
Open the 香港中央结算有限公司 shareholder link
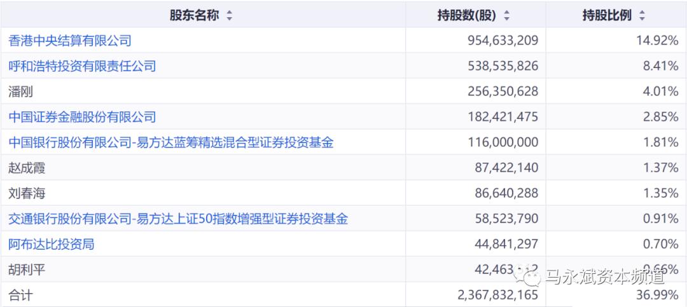(70, 41)
